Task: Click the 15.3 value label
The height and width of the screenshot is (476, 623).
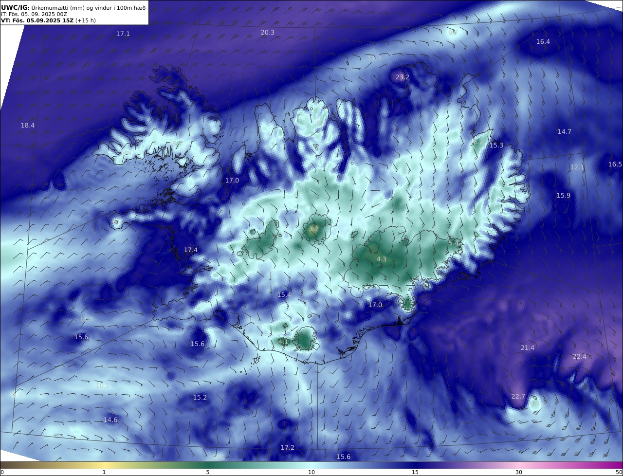Action: point(496,146)
